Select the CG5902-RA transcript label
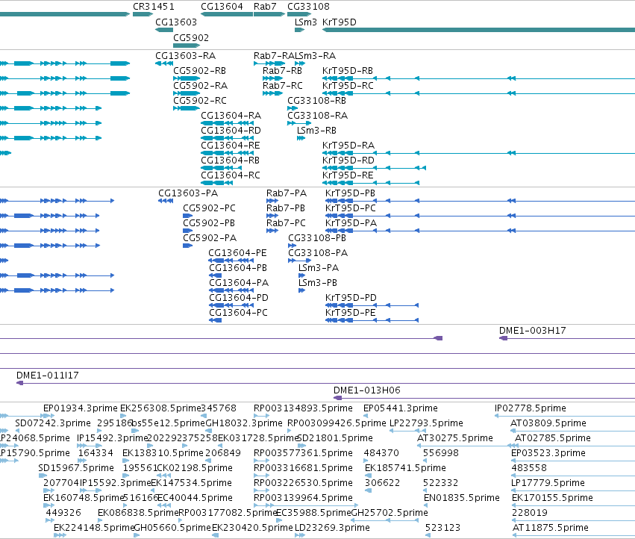 point(201,86)
